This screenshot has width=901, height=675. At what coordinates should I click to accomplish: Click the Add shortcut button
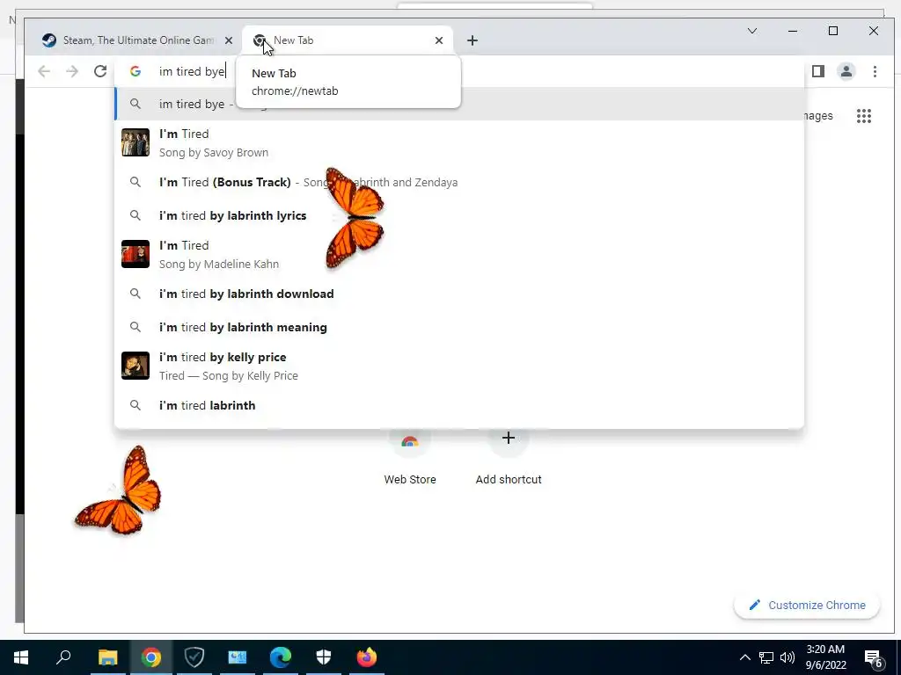[508, 459]
